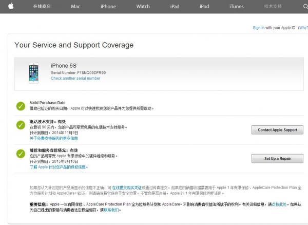Open the 在线商店 menu item

coord(42,6)
